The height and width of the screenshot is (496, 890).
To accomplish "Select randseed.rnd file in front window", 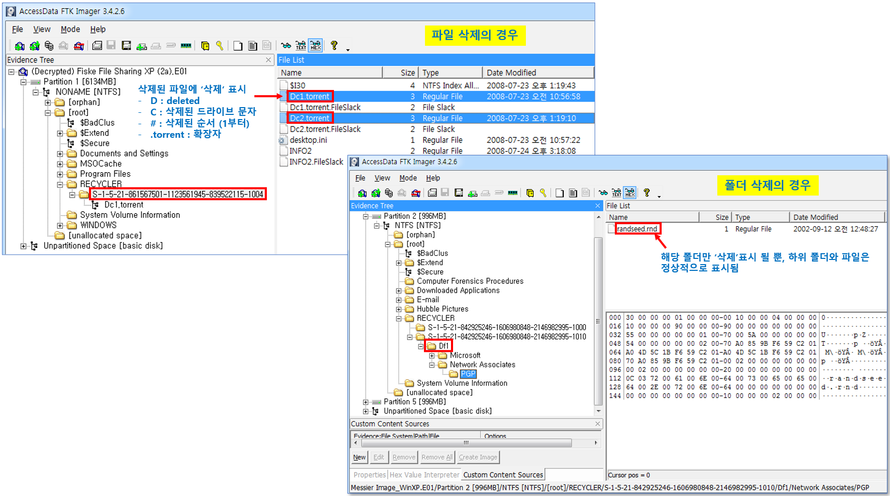I will (637, 229).
